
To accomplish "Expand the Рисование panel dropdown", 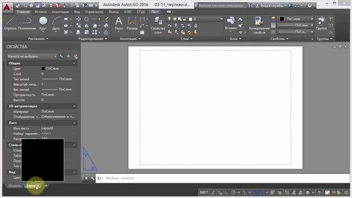I will [38, 39].
